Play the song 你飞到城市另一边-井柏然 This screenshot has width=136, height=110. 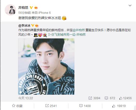click(x=67, y=35)
